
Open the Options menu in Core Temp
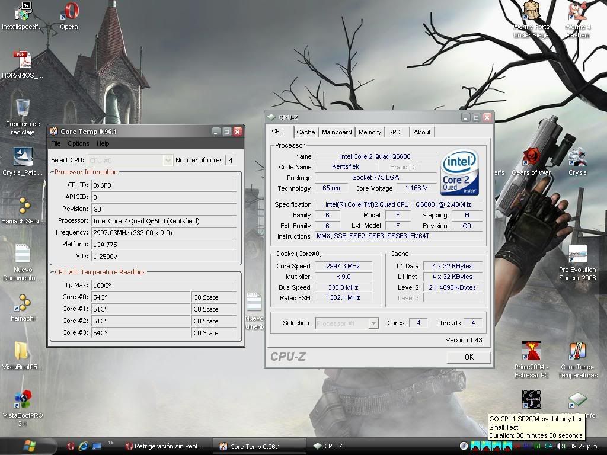[79, 143]
